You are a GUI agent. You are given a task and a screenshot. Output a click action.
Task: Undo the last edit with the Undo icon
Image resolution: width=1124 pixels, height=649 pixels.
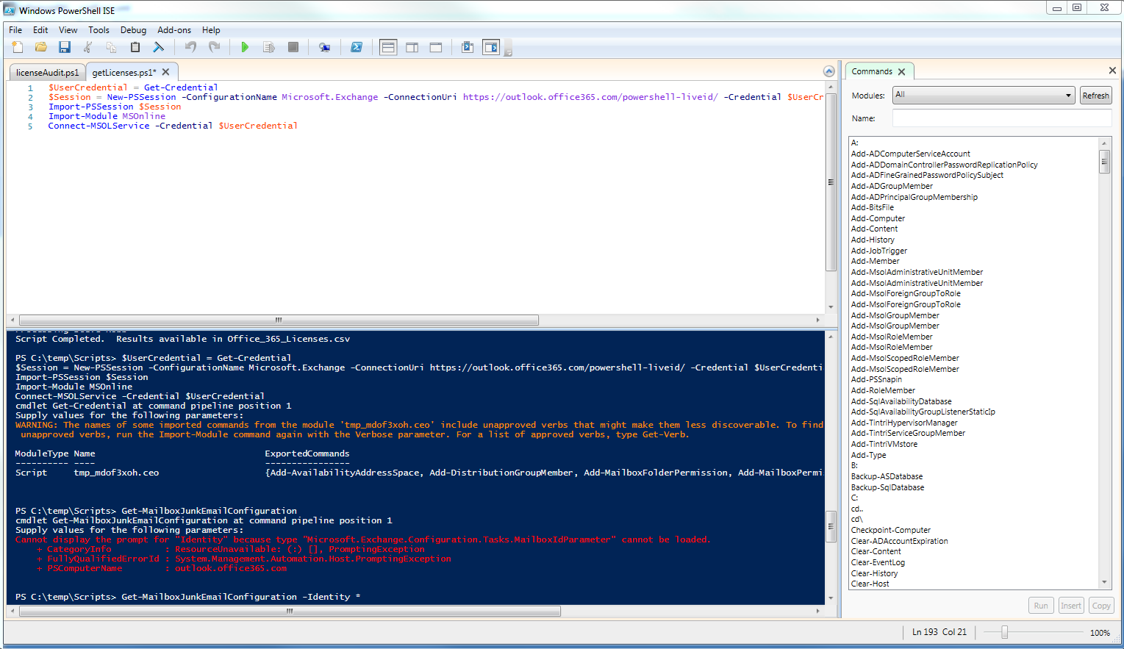click(190, 46)
